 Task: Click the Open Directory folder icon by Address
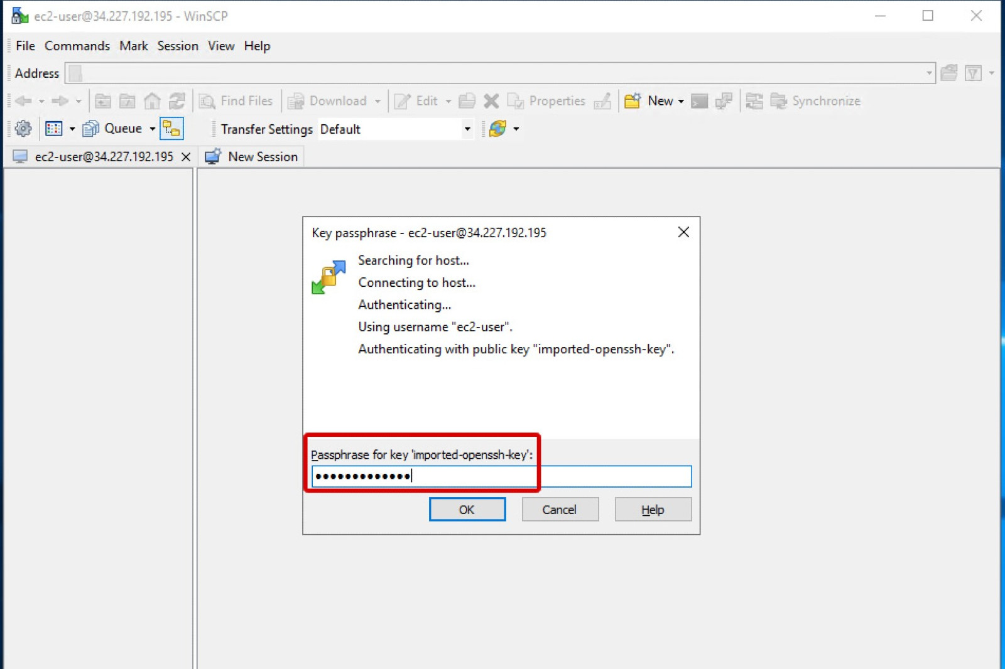click(949, 73)
